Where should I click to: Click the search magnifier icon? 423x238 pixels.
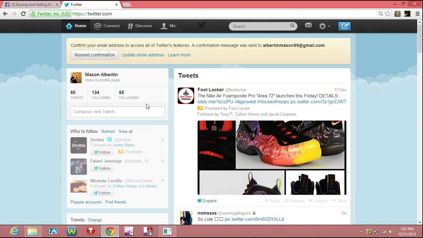pyautogui.click(x=292, y=26)
